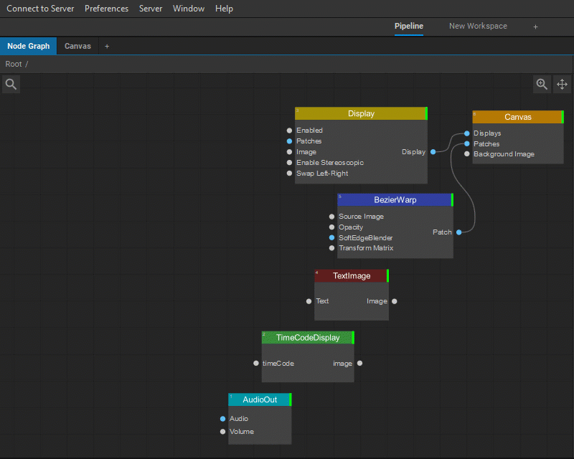574x459 pixels.
Task: Select the BezierWarp node header
Action: click(395, 200)
